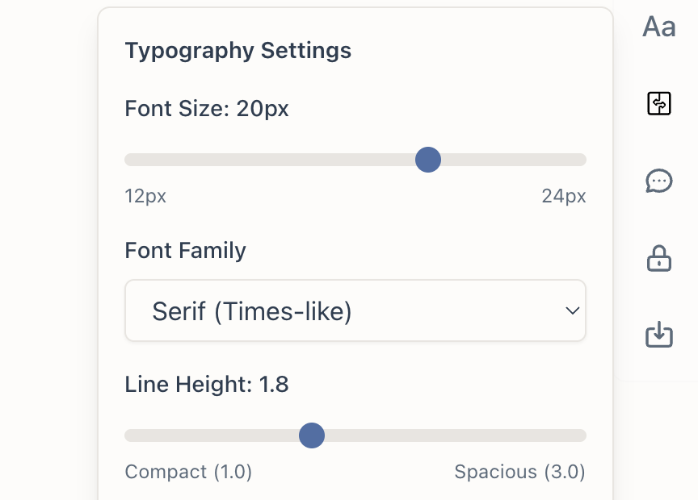Open the Font Family dropdown
698x500 pixels.
pyautogui.click(x=355, y=310)
